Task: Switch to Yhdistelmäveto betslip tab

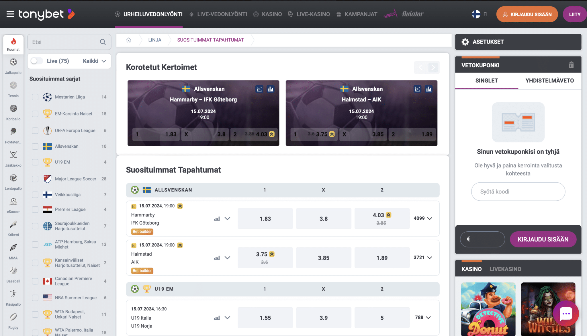Action: [x=549, y=81]
